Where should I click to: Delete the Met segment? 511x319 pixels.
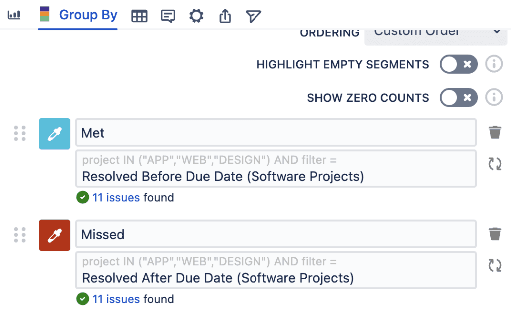coord(495,133)
